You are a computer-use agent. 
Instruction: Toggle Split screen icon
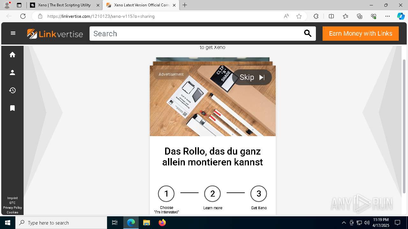[331, 16]
